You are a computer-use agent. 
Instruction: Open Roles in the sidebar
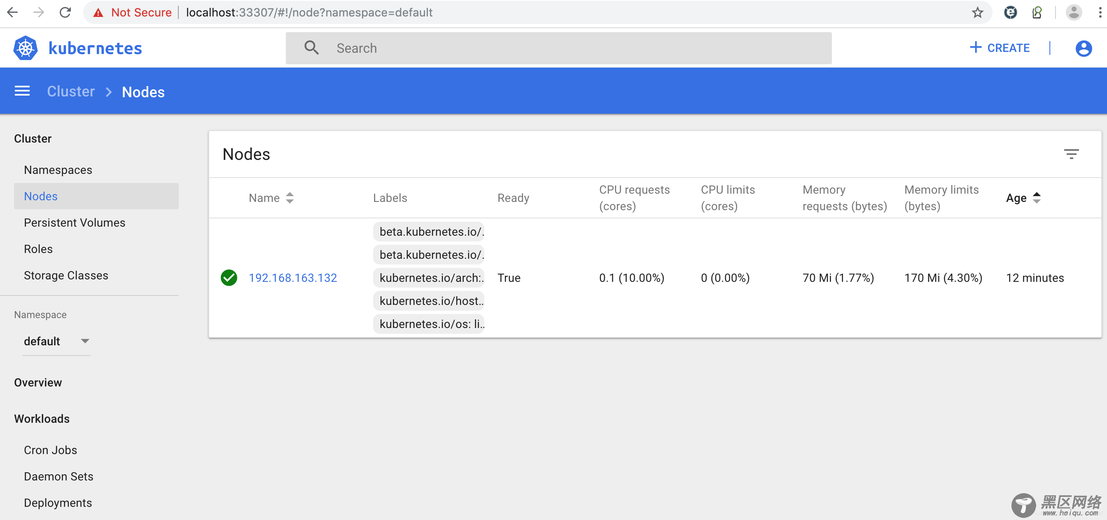(x=38, y=249)
